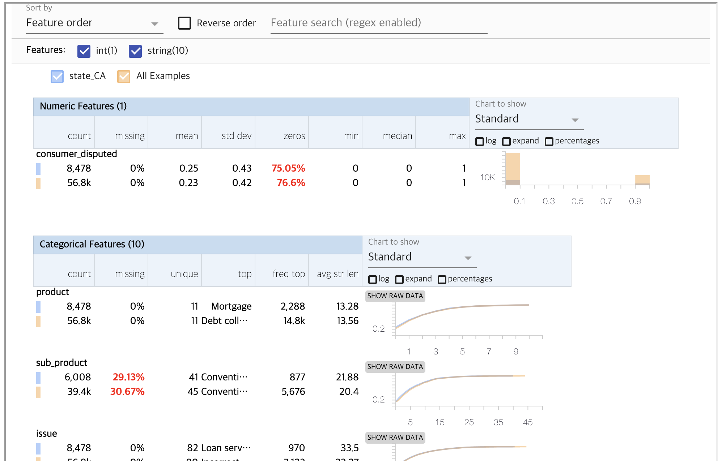Uncheck the string(10) features checkbox
The width and height of the screenshot is (722, 461).
[135, 51]
